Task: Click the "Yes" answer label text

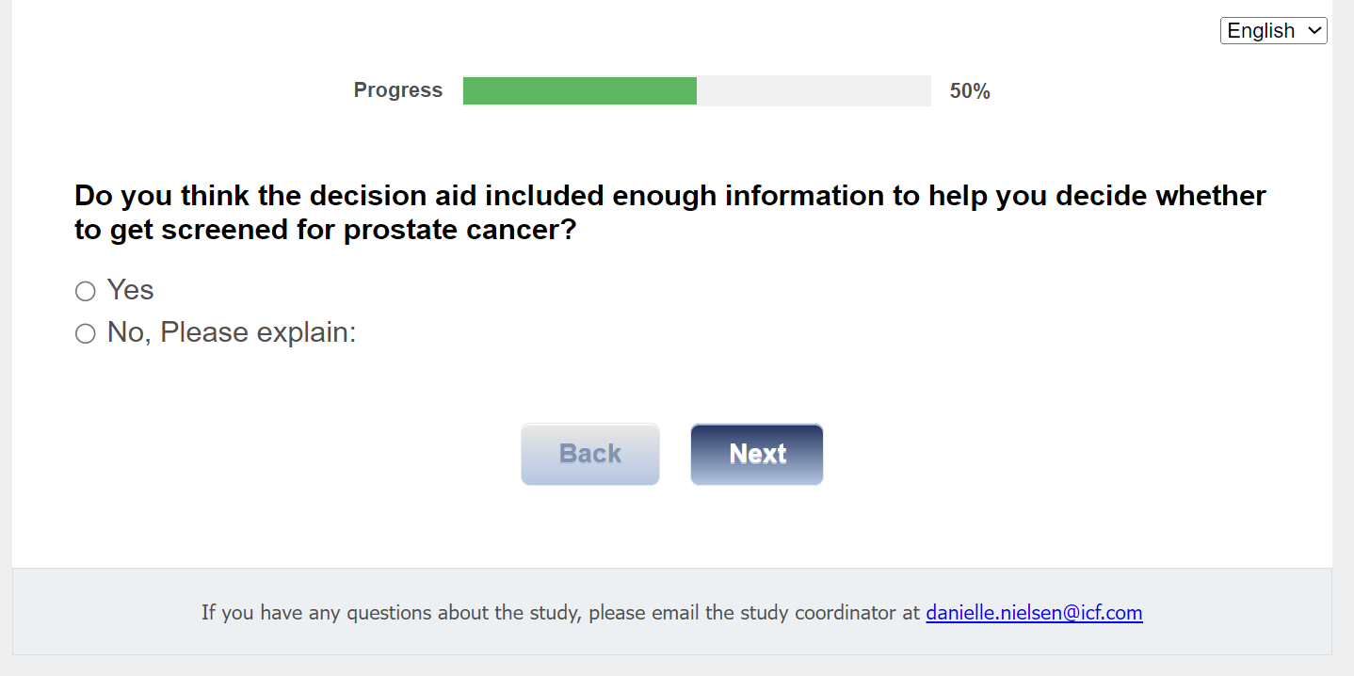Action: pos(130,290)
